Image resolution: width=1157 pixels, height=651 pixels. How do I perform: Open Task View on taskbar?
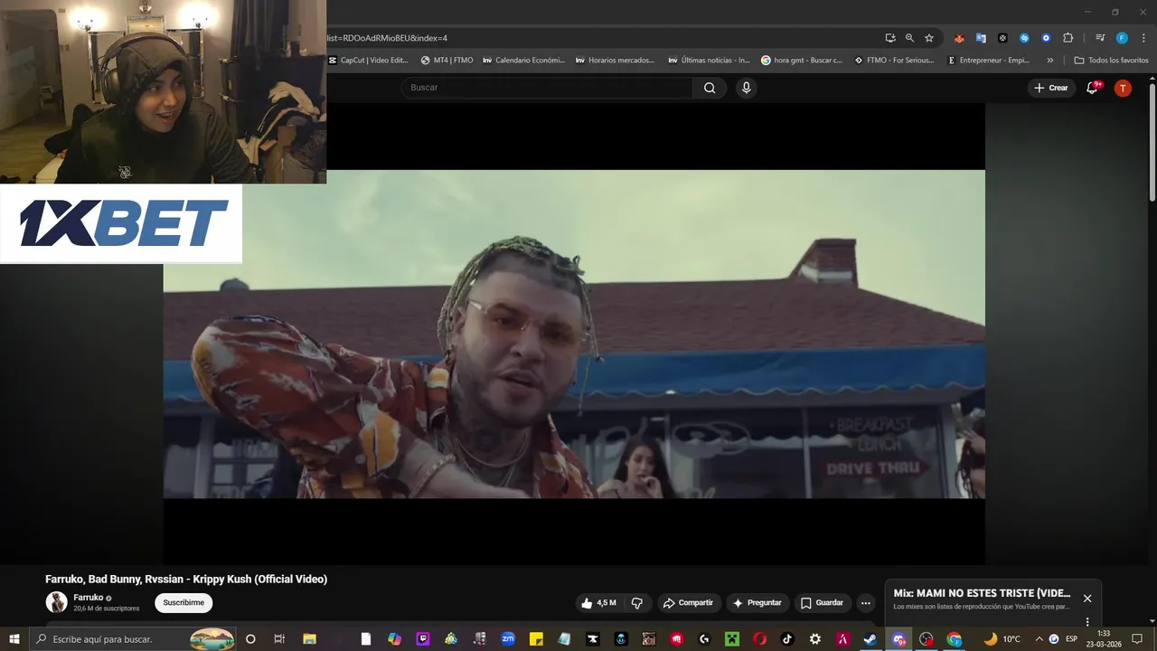coord(279,639)
